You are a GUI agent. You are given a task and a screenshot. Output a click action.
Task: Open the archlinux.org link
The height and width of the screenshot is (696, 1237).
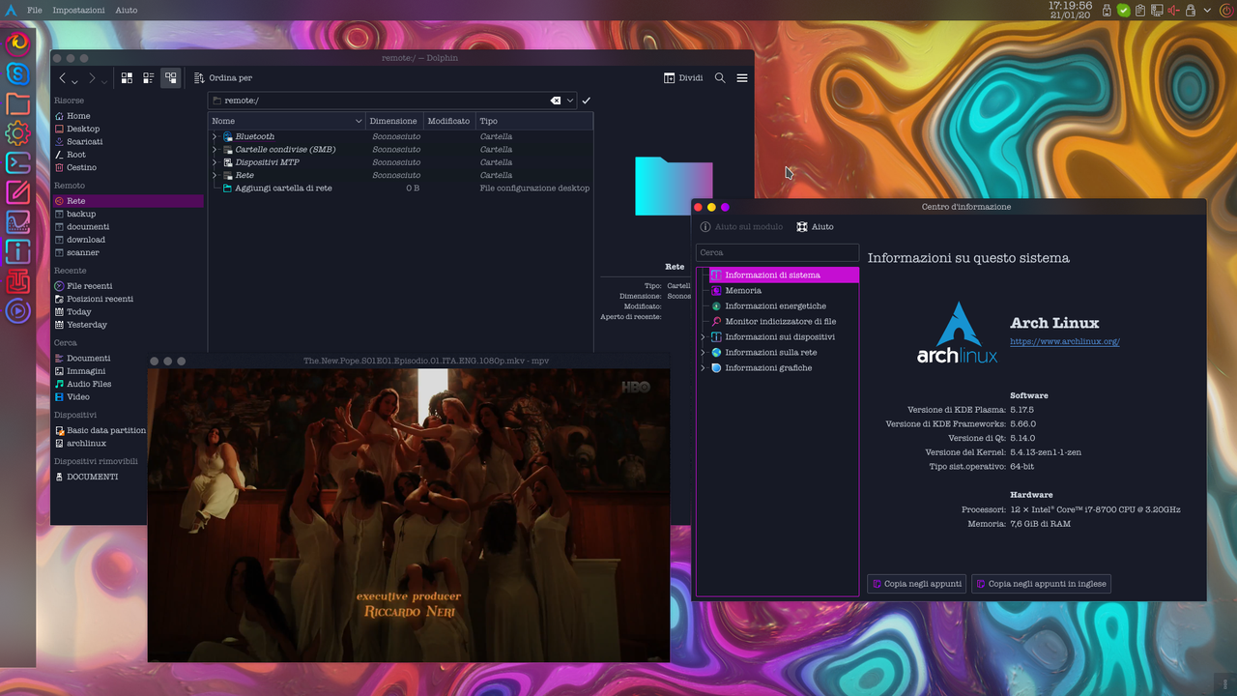coord(1064,341)
